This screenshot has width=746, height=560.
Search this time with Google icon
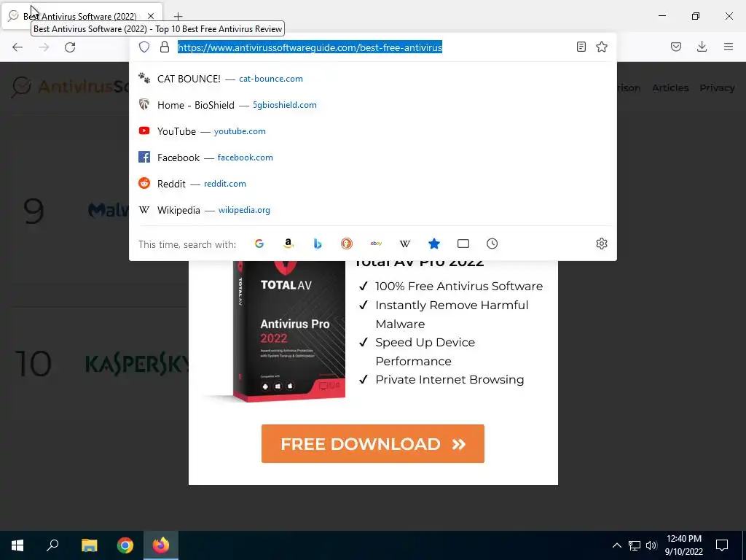click(x=259, y=244)
